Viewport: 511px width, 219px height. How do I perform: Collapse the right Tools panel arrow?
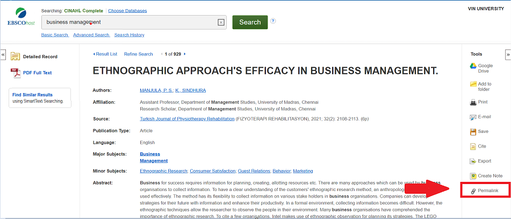[507, 55]
